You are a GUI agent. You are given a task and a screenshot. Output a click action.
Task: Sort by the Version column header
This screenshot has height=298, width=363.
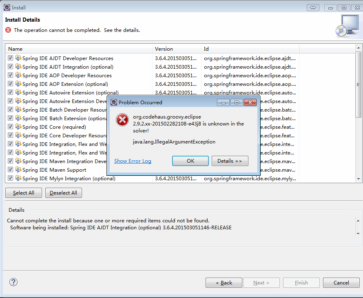(x=177, y=49)
